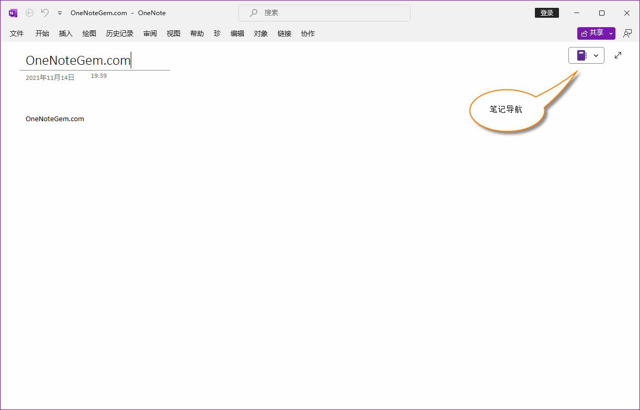Open the 历史记录 tab
Viewport: 640px width, 410px height.
(120, 33)
